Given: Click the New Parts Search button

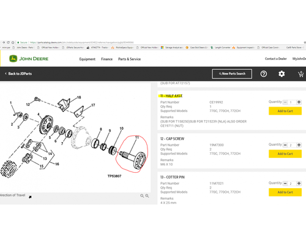Looking at the screenshot, I should point(232,73).
